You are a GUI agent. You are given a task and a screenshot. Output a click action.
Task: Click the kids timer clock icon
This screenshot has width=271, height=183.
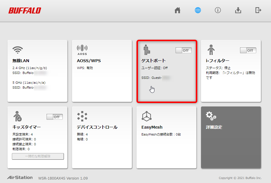(x=17, y=116)
